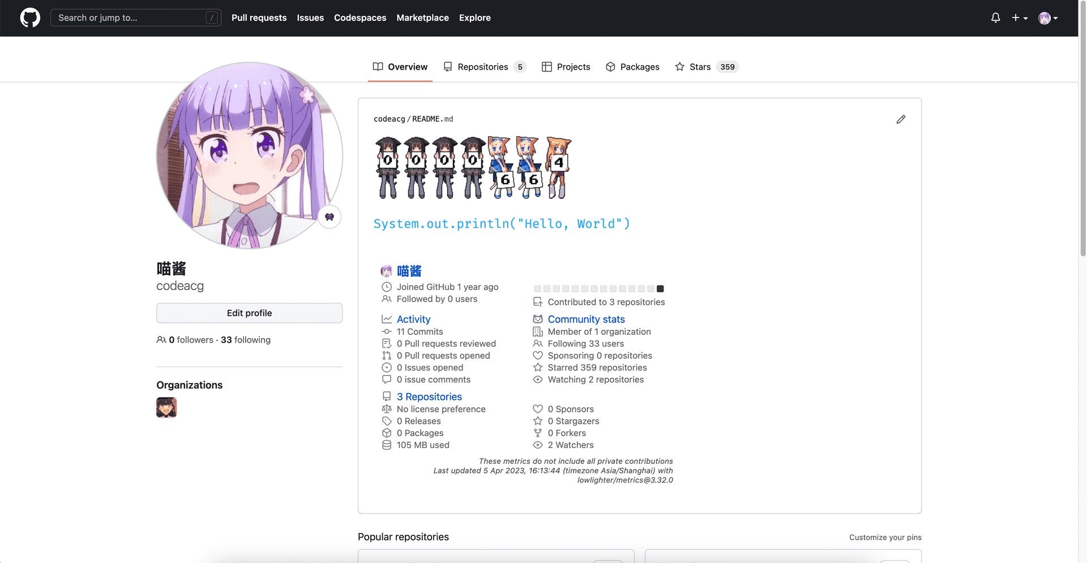Go to Marketplace in the header
The image size is (1087, 563).
[x=422, y=18]
